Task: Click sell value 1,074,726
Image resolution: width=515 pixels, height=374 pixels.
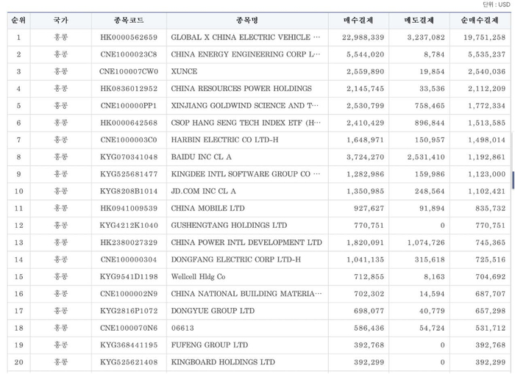Action: [x=426, y=242]
